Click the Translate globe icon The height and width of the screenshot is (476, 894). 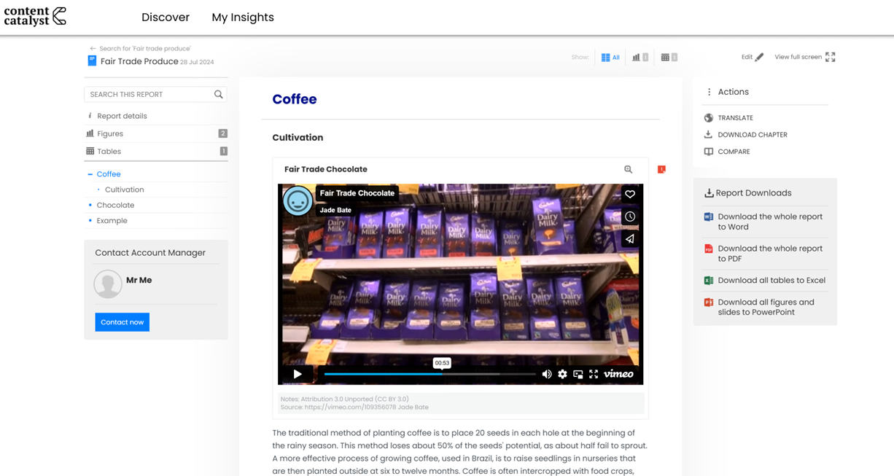(707, 117)
